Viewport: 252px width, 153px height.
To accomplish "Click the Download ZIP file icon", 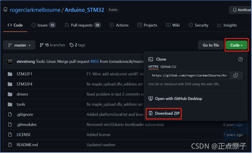I will pyautogui.click(x=150, y=113).
